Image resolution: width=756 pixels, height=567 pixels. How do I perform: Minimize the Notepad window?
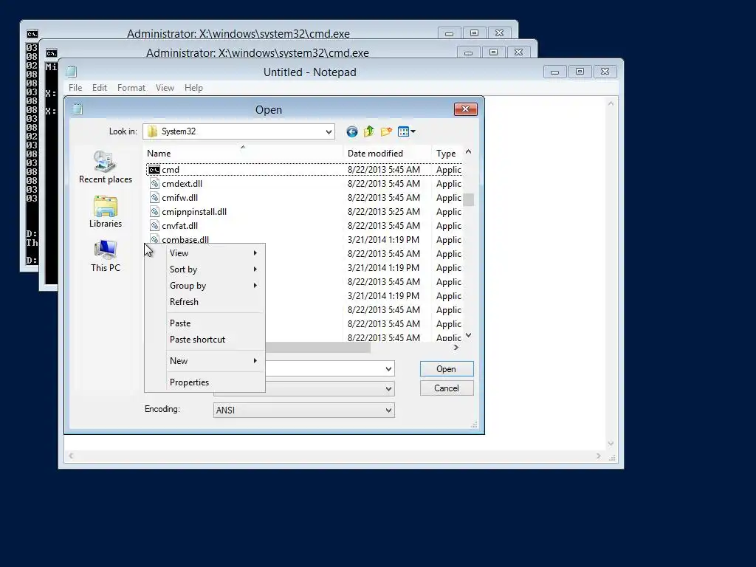click(x=555, y=72)
